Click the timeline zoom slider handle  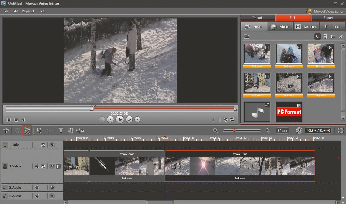point(234,131)
